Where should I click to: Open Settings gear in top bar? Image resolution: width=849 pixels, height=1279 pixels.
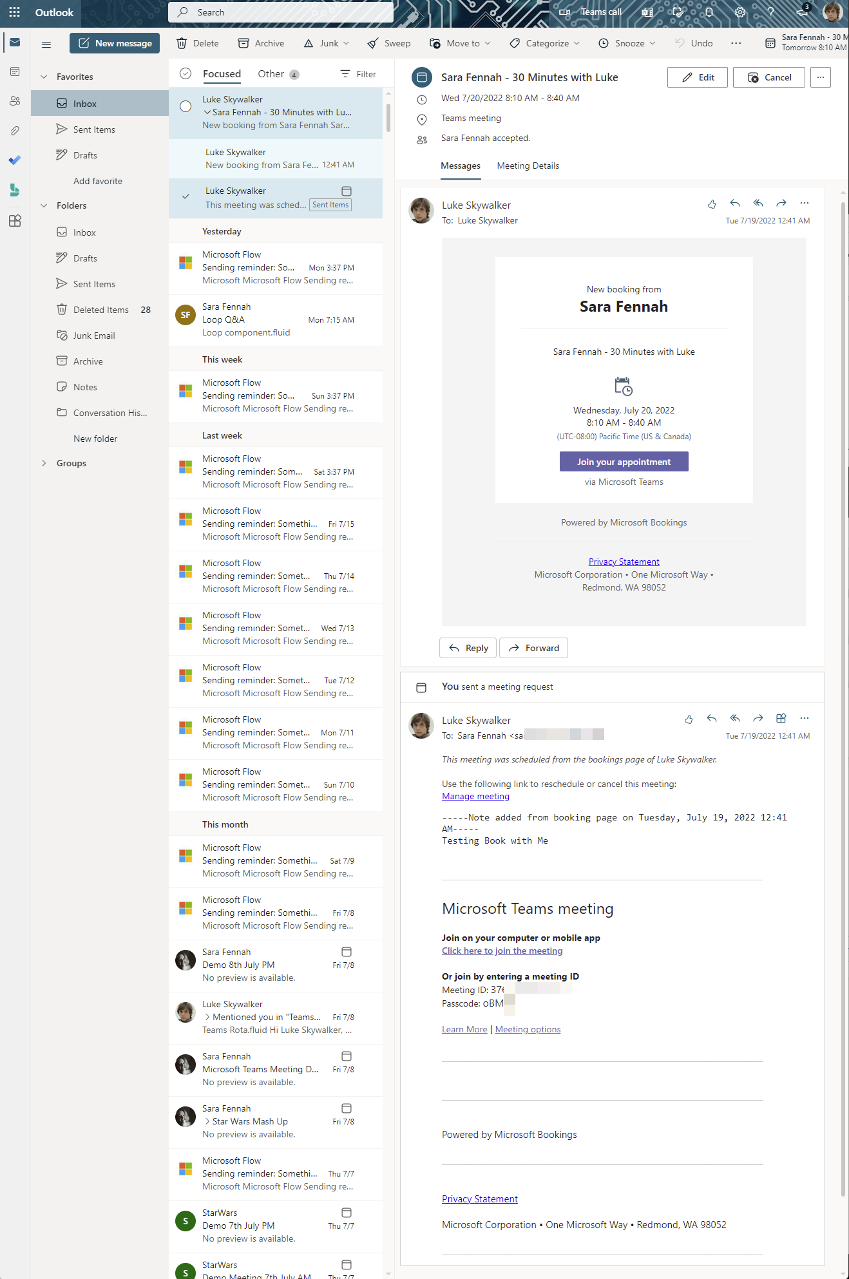point(740,12)
